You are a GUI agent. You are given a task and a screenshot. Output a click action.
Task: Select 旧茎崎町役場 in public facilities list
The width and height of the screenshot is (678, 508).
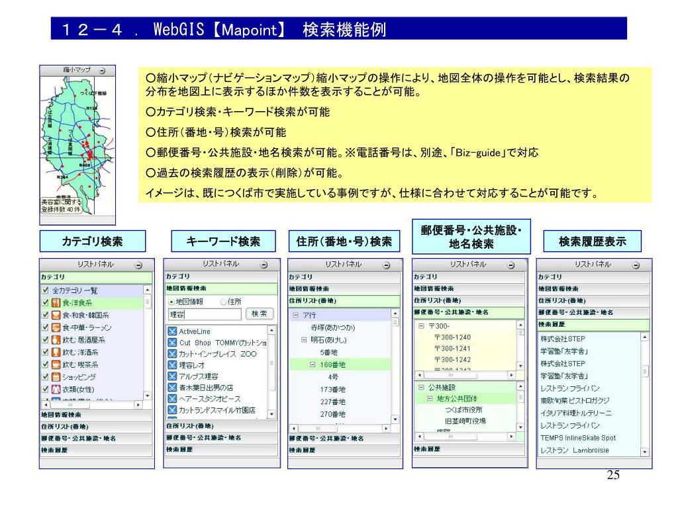coord(465,421)
